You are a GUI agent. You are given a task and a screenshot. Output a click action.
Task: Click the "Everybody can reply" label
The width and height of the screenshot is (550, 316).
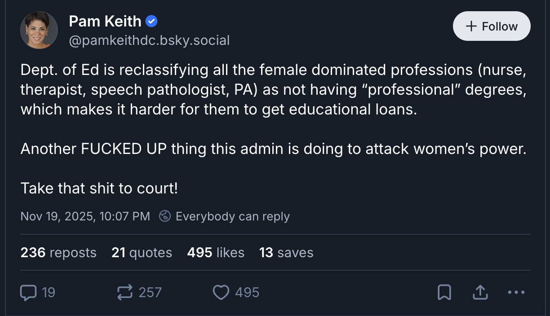pos(232,216)
